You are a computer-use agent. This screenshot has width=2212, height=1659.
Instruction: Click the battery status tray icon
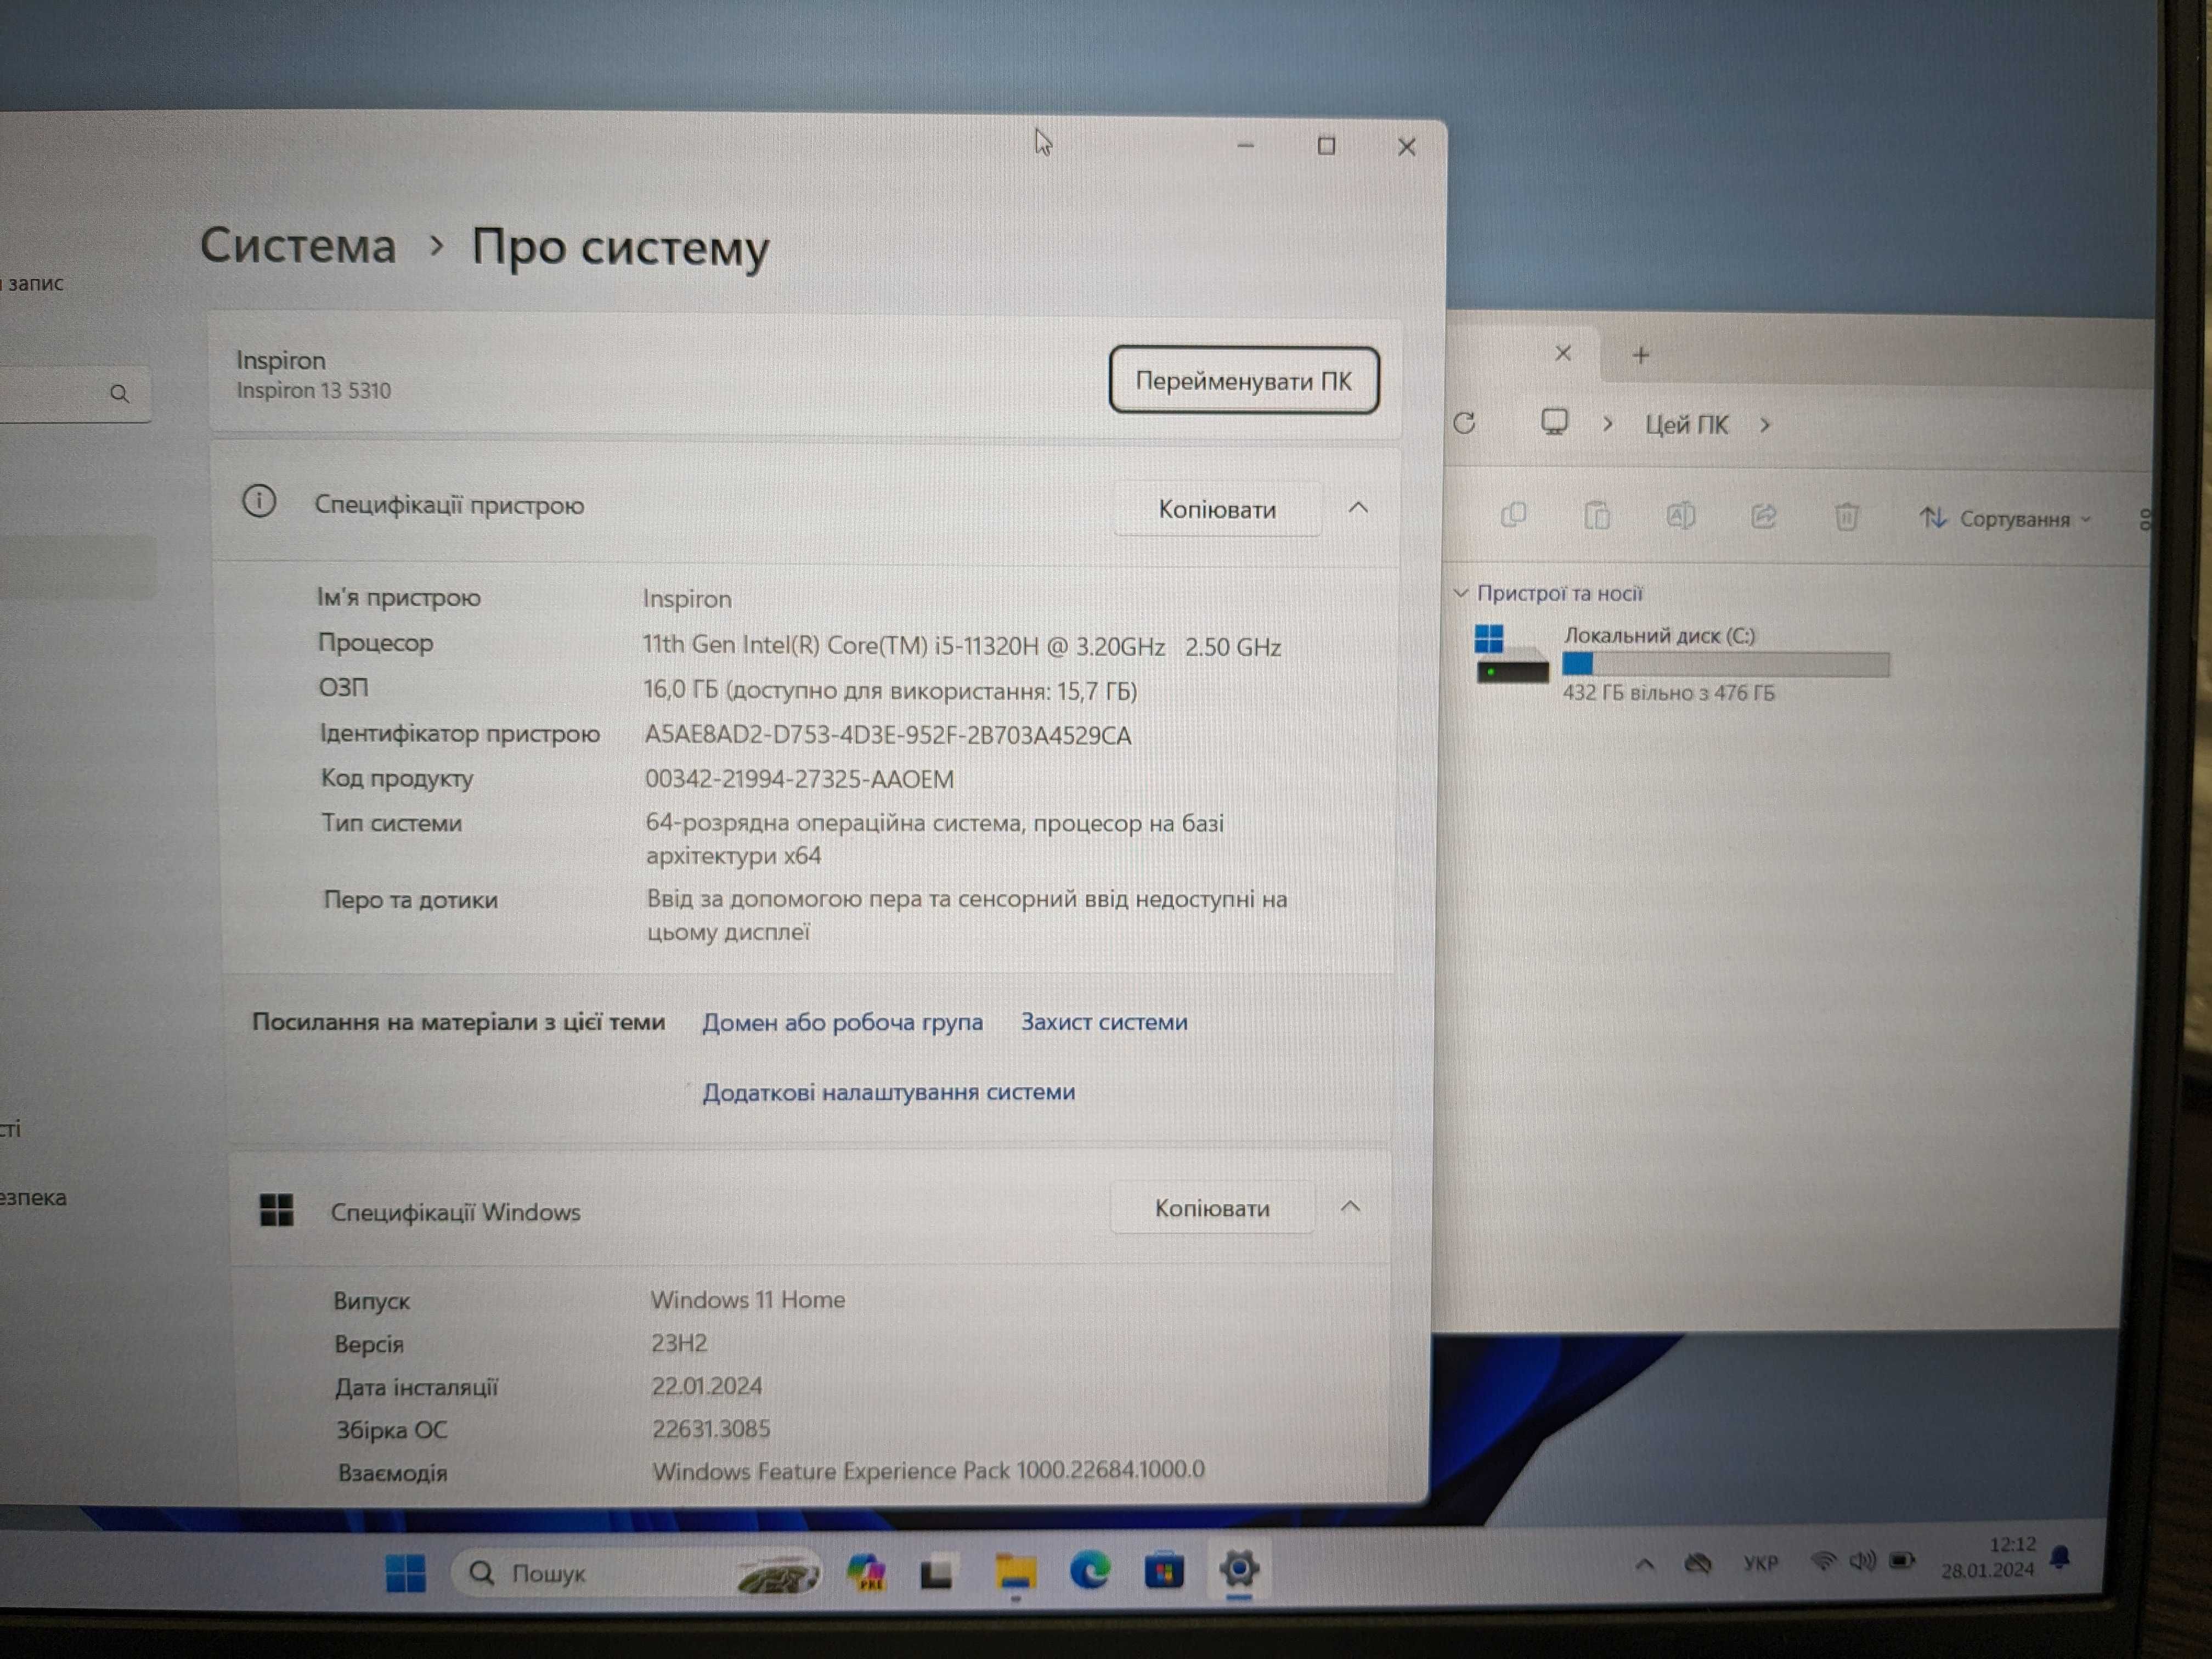pyautogui.click(x=1902, y=1560)
